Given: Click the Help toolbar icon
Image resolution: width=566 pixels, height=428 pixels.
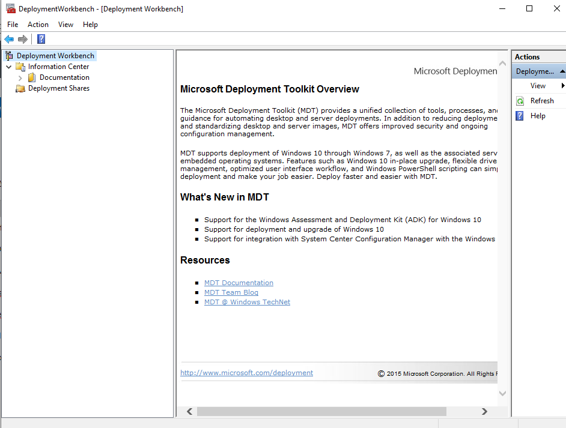Looking at the screenshot, I should (41, 39).
